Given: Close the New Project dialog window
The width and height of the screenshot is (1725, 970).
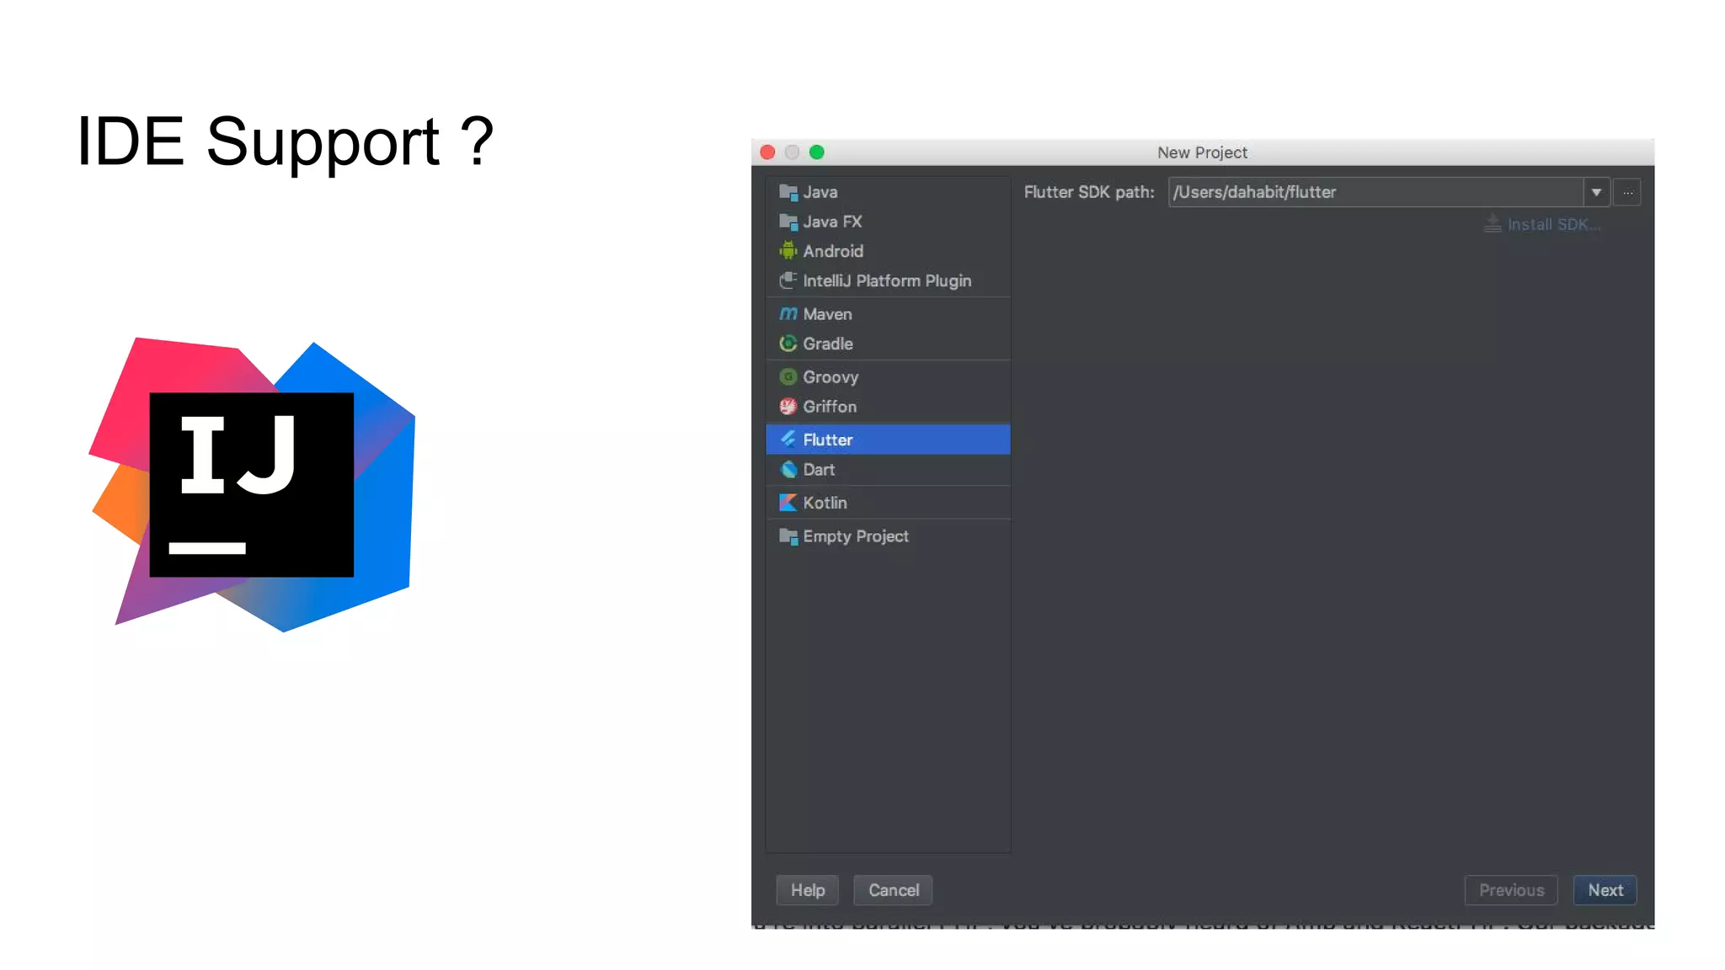Looking at the screenshot, I should [x=767, y=152].
